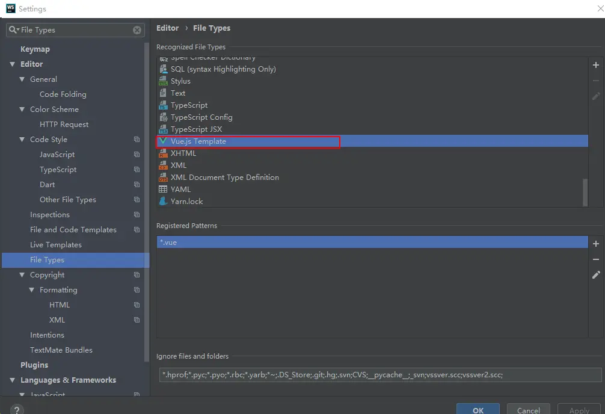Click the Apply button

pyautogui.click(x=579, y=410)
